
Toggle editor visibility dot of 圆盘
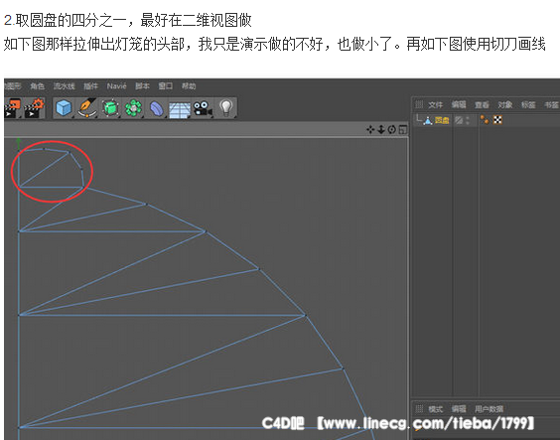[x=468, y=118]
